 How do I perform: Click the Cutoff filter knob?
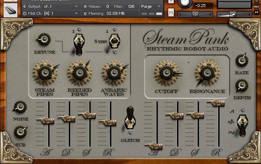pos(166,73)
